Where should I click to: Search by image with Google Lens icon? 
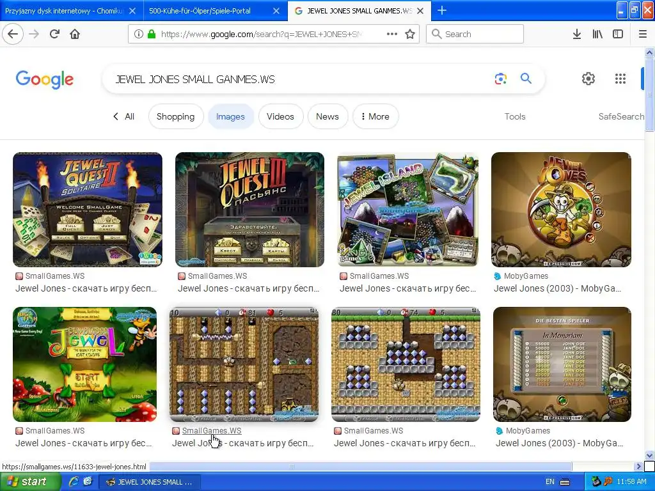pyautogui.click(x=500, y=79)
